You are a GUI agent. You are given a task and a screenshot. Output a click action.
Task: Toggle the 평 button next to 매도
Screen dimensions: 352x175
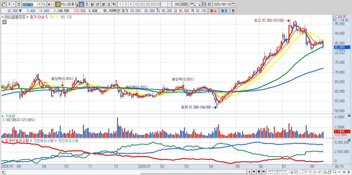[x=233, y=11]
